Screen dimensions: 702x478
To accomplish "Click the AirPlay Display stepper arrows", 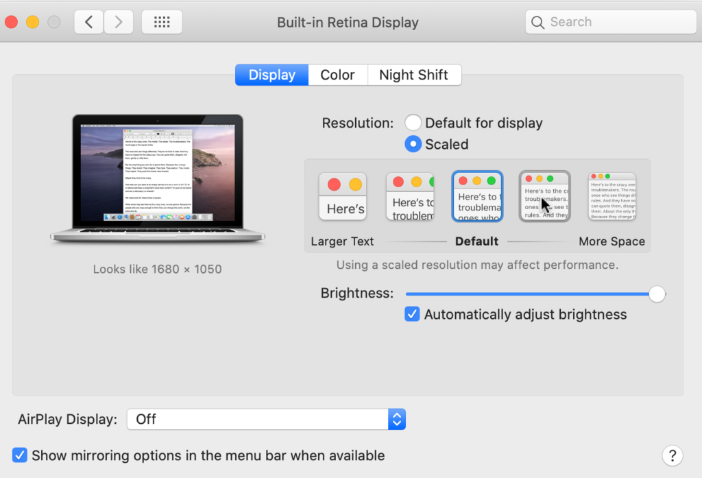I will (397, 419).
